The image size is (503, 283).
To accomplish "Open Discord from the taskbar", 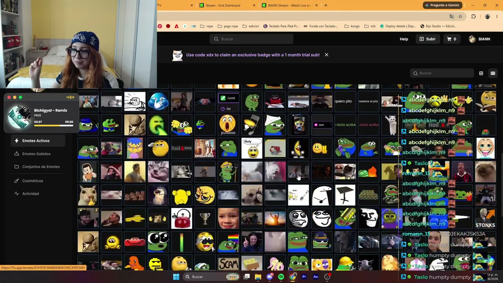I will [x=270, y=277].
